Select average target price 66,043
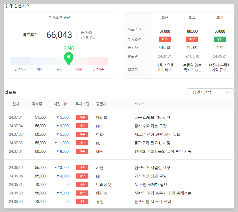238x212 pixels. pyautogui.click(x=59, y=35)
